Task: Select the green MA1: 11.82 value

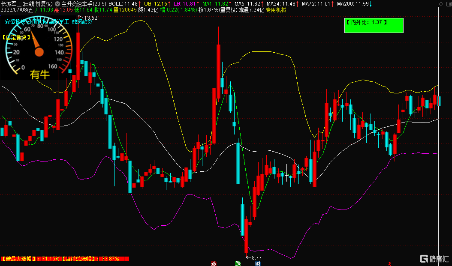Action: pyautogui.click(x=215, y=4)
